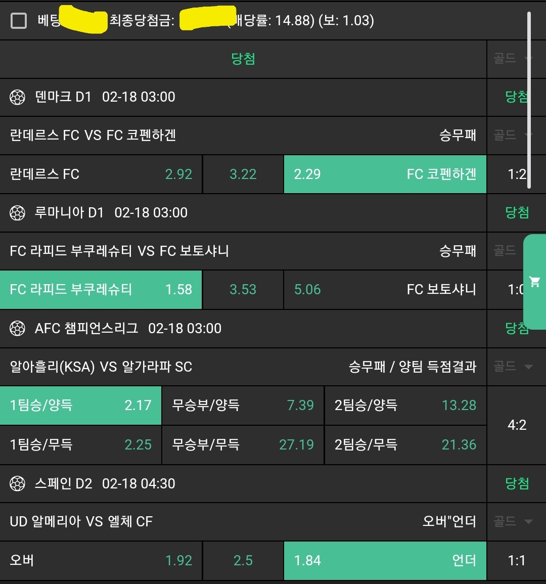Choose 1팀승/양득 option at 2.17

click(x=81, y=405)
